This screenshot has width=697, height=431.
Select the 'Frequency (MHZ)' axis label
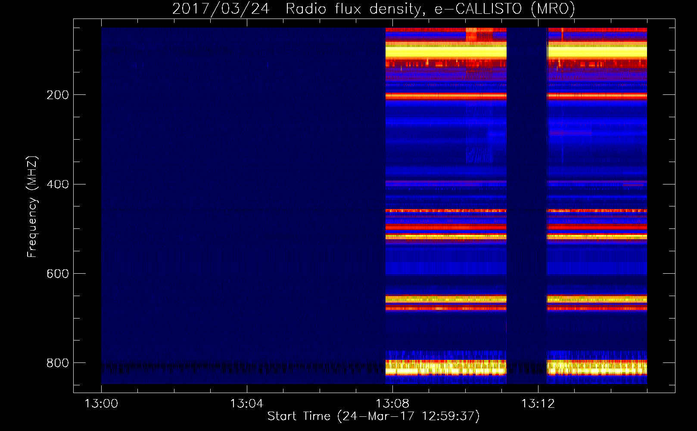(32, 206)
